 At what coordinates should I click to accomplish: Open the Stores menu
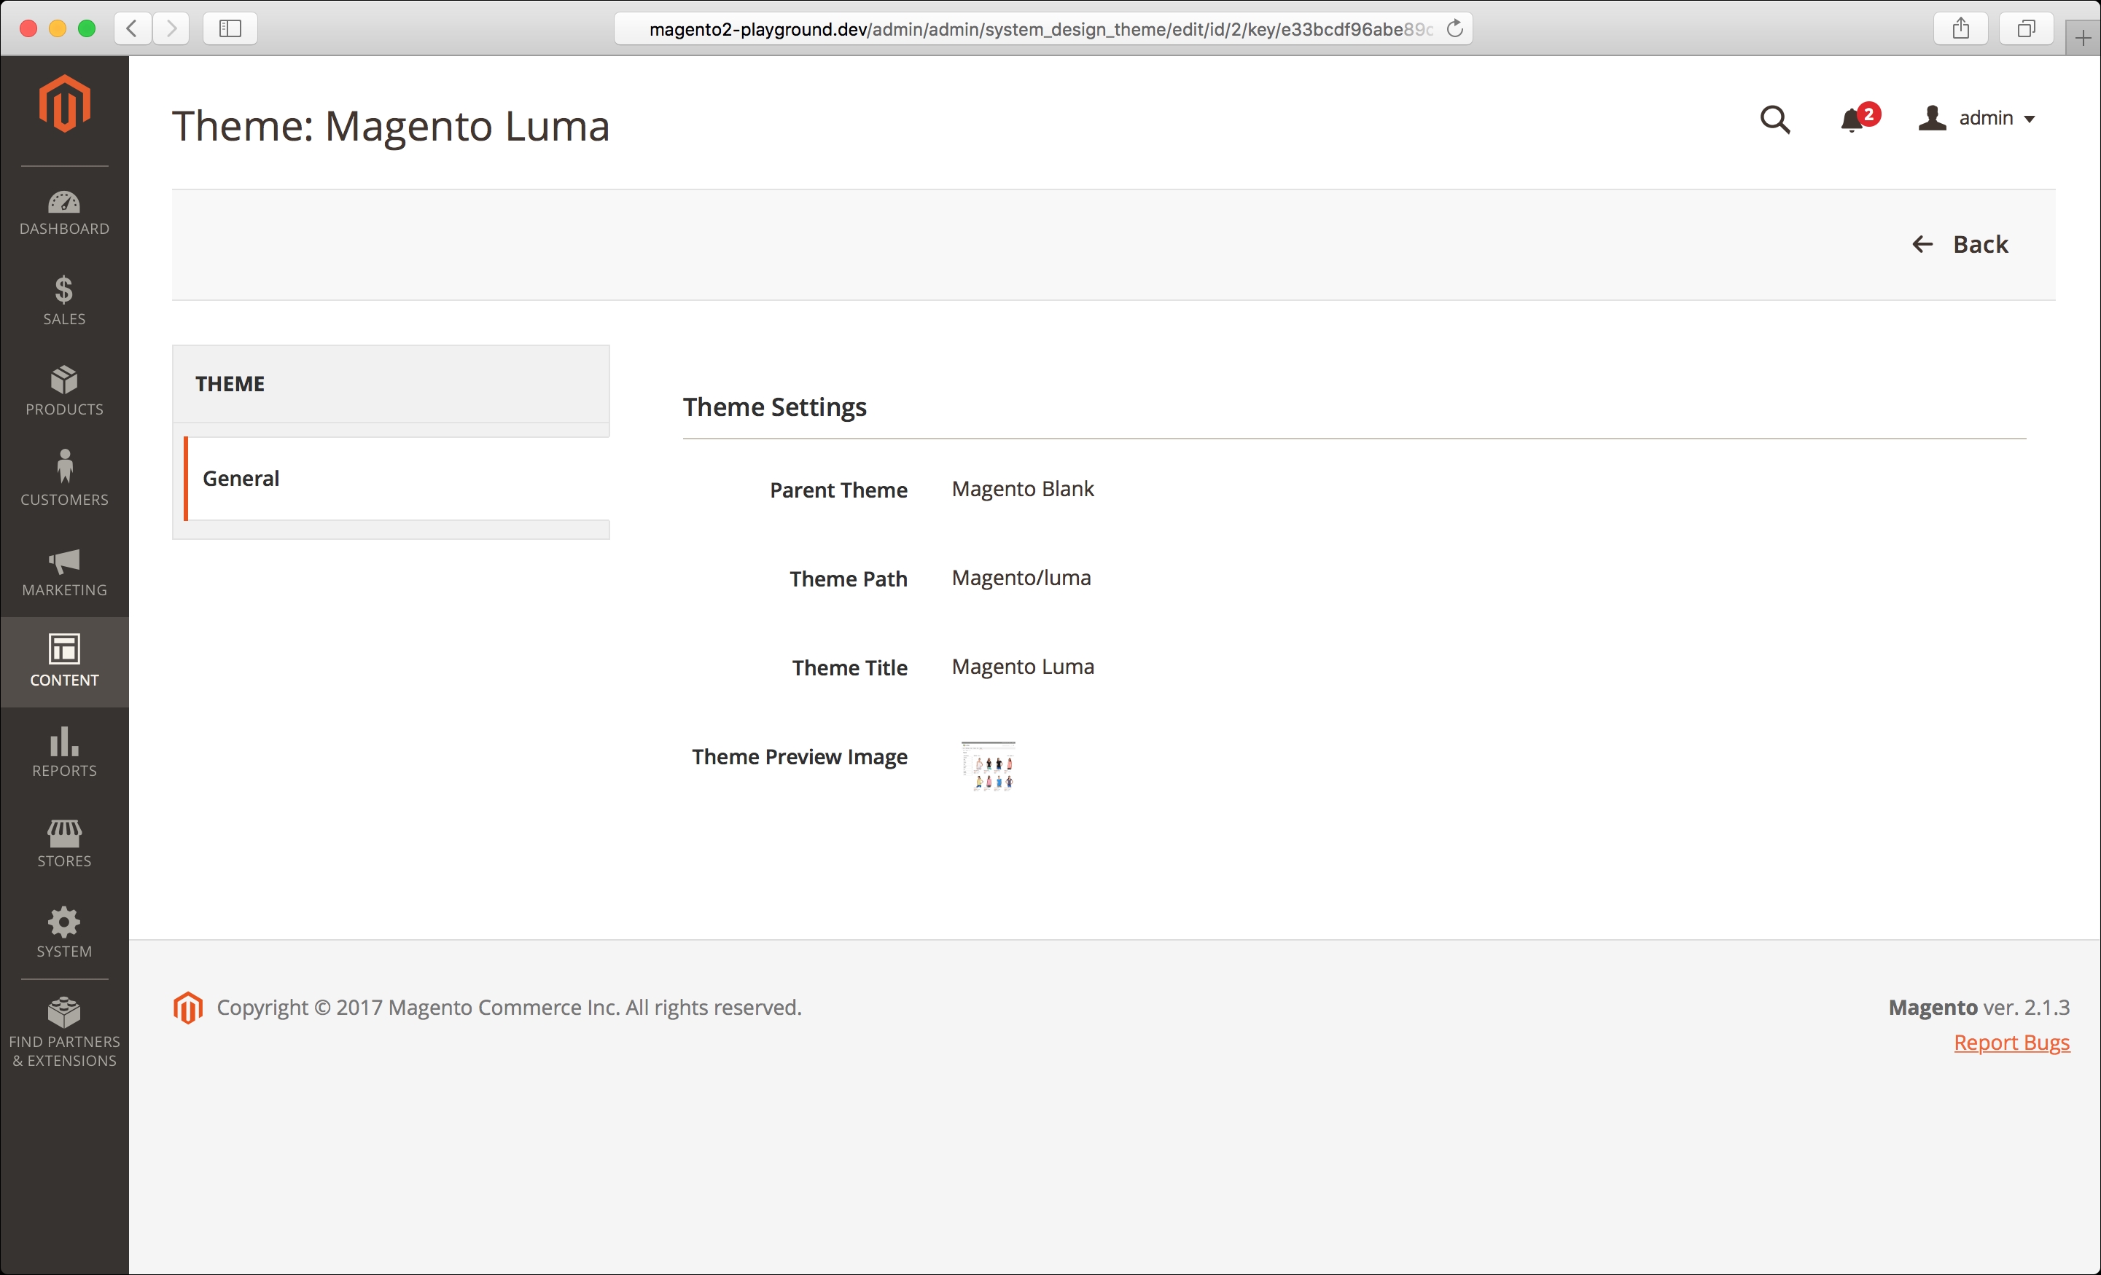64,844
